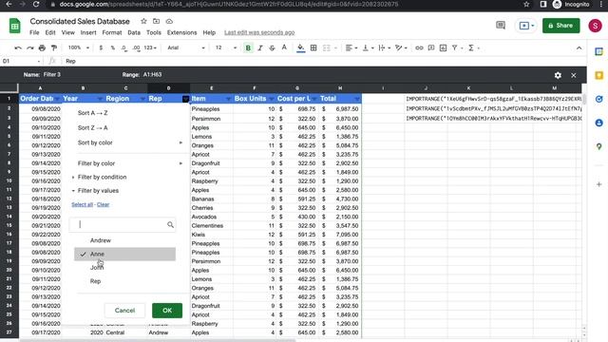The image size is (608, 342).
Task: Open the Tools menu
Action: pyautogui.click(x=154, y=32)
